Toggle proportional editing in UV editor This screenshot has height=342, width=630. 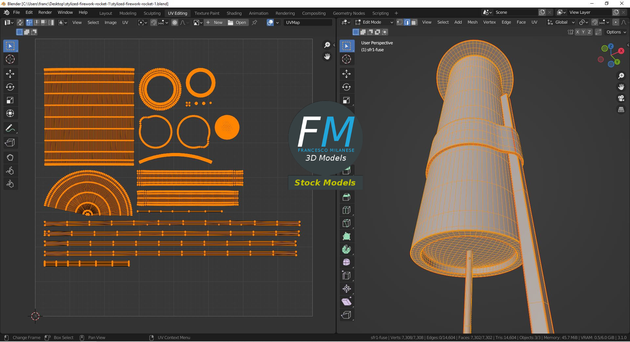pyautogui.click(x=175, y=22)
